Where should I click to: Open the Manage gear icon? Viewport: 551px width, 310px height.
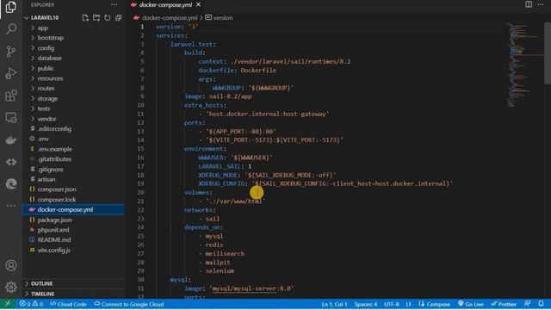coord(11,287)
